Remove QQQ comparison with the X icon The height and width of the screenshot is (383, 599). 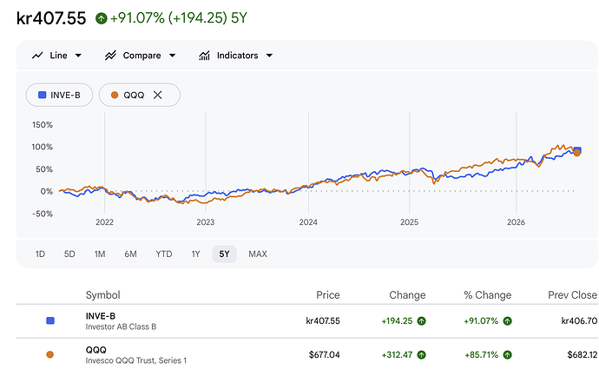tap(157, 95)
